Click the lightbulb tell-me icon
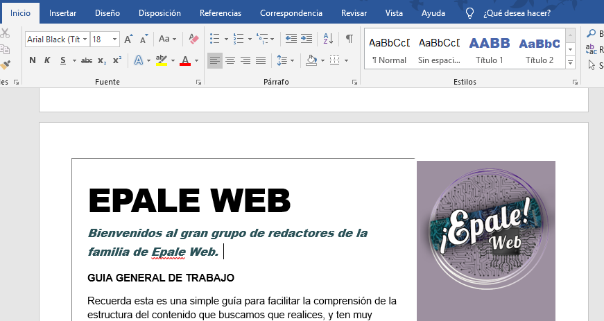This screenshot has width=604, height=321. point(469,13)
